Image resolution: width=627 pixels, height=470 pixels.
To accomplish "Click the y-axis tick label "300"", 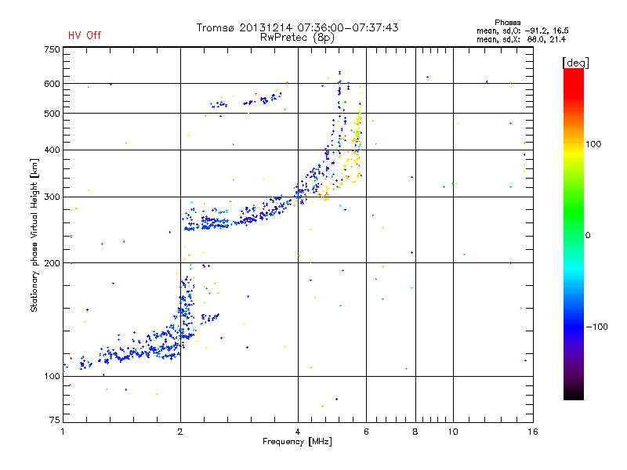I will click(53, 197).
